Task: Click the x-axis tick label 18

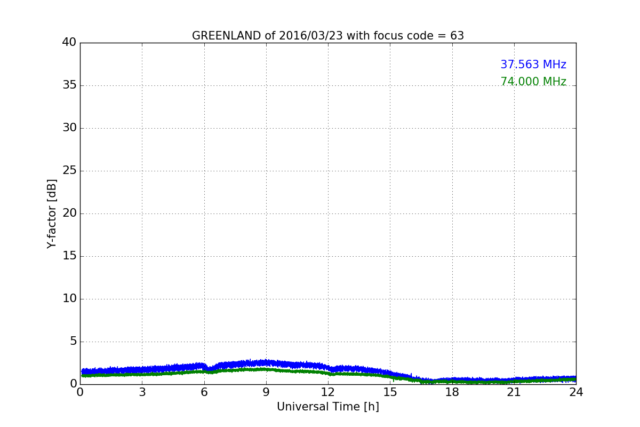Action: coord(452,392)
